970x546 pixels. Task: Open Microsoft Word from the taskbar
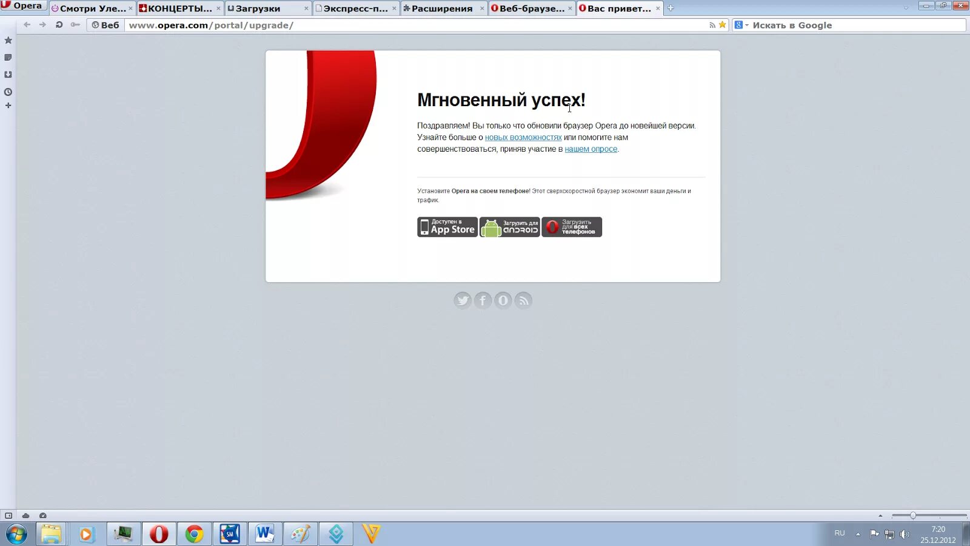coord(264,534)
